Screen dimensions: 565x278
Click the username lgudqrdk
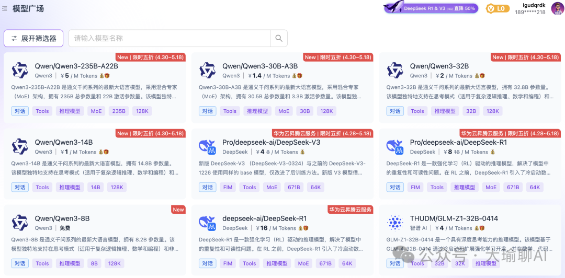pos(534,5)
